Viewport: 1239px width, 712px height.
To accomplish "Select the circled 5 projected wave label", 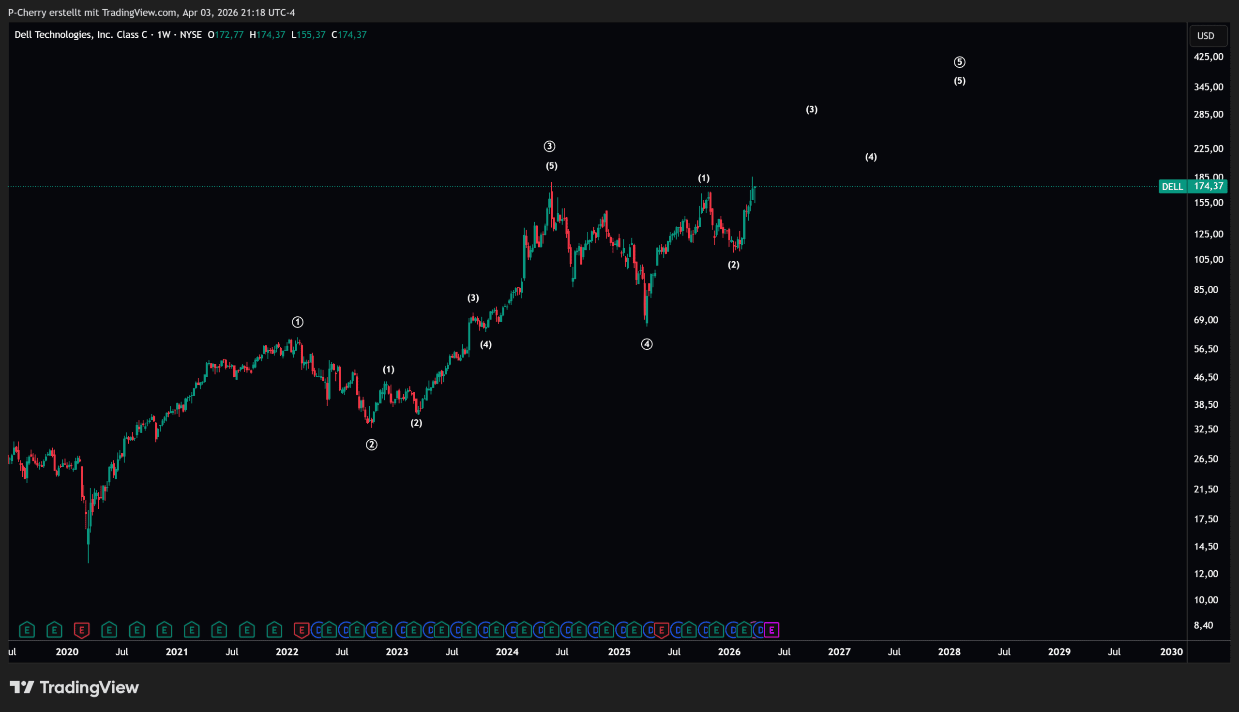I will [x=959, y=62].
